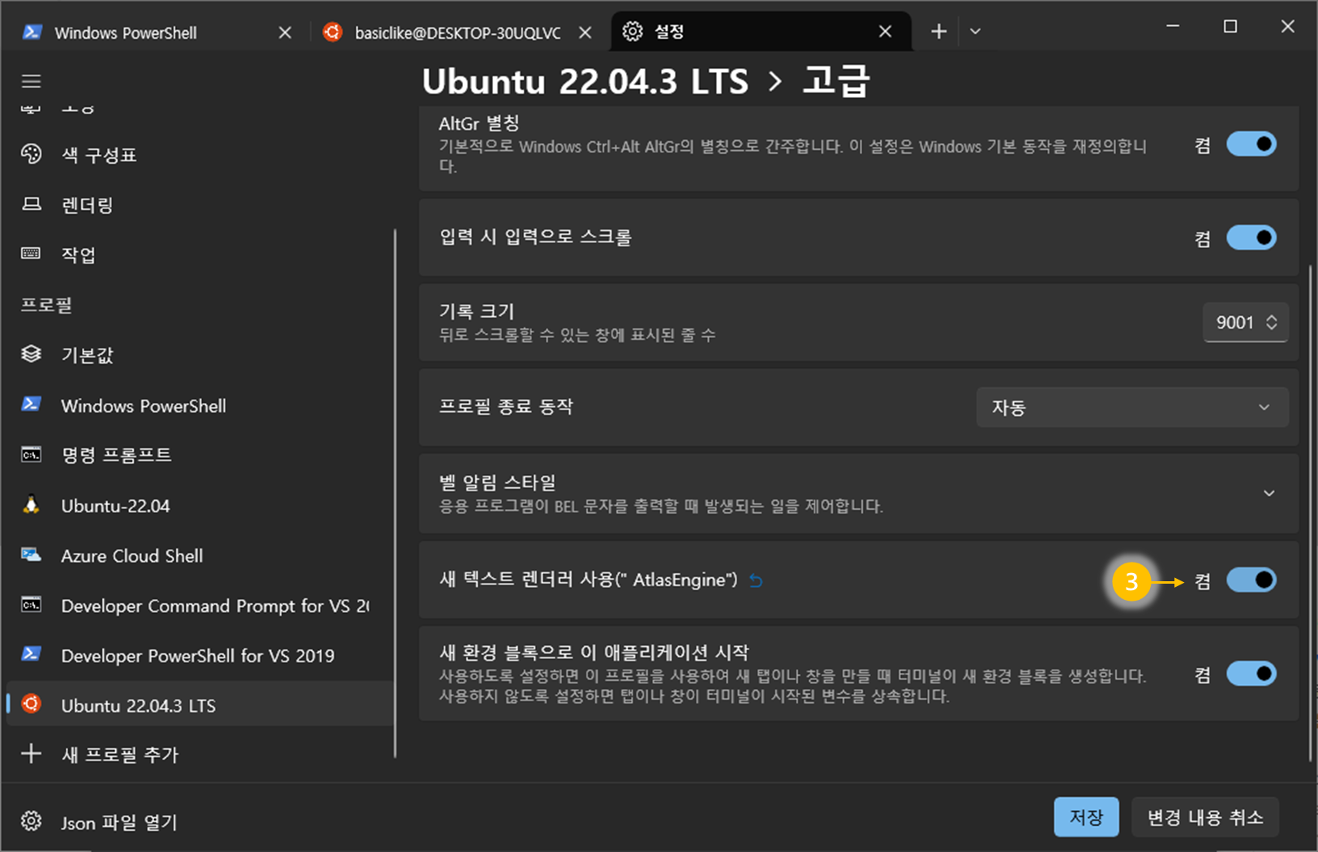Image resolution: width=1318 pixels, height=852 pixels.
Task: Switch to the basiclike@DESKTOP-30UQLVC tab
Action: [457, 32]
